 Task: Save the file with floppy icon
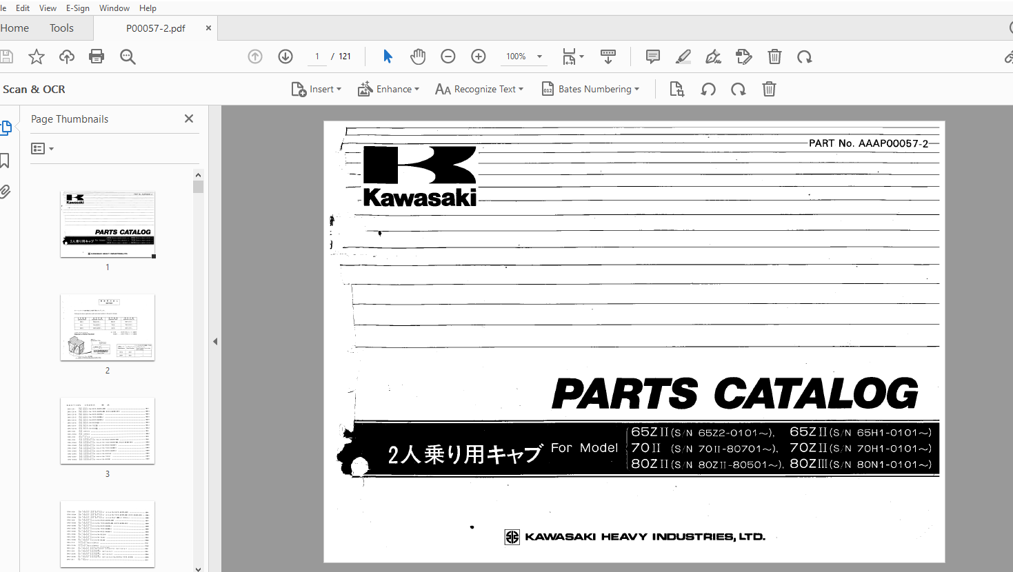[x=6, y=57]
